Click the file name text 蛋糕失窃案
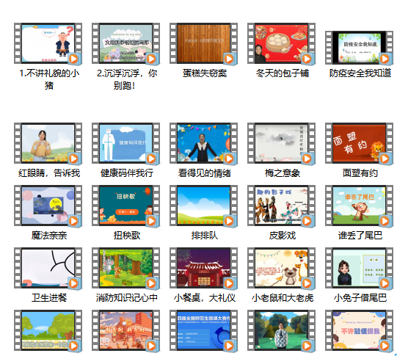This screenshot has width=397, height=356. coord(205,73)
